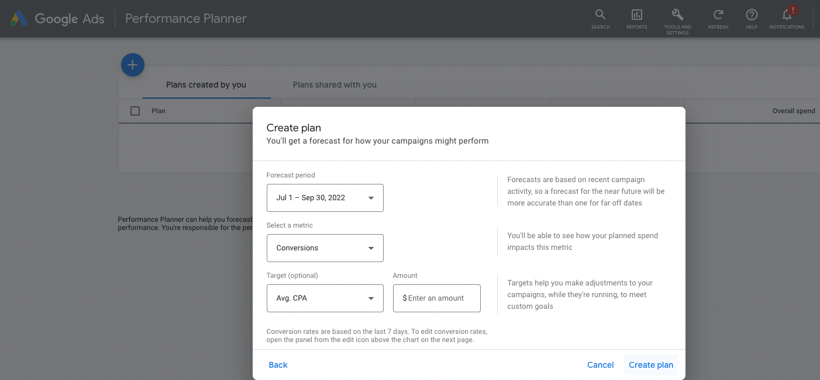Viewport: 820px width, 380px height.
Task: Open the Conversions metric dropdown
Action: (325, 248)
